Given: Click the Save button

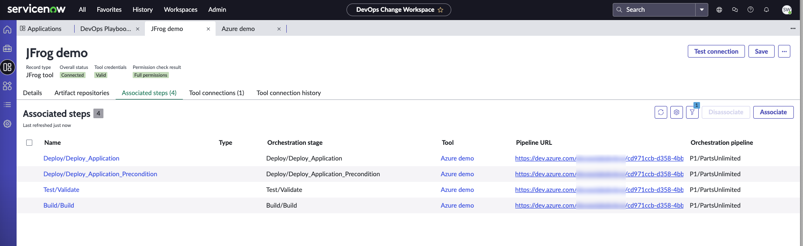Looking at the screenshot, I should pos(762,51).
